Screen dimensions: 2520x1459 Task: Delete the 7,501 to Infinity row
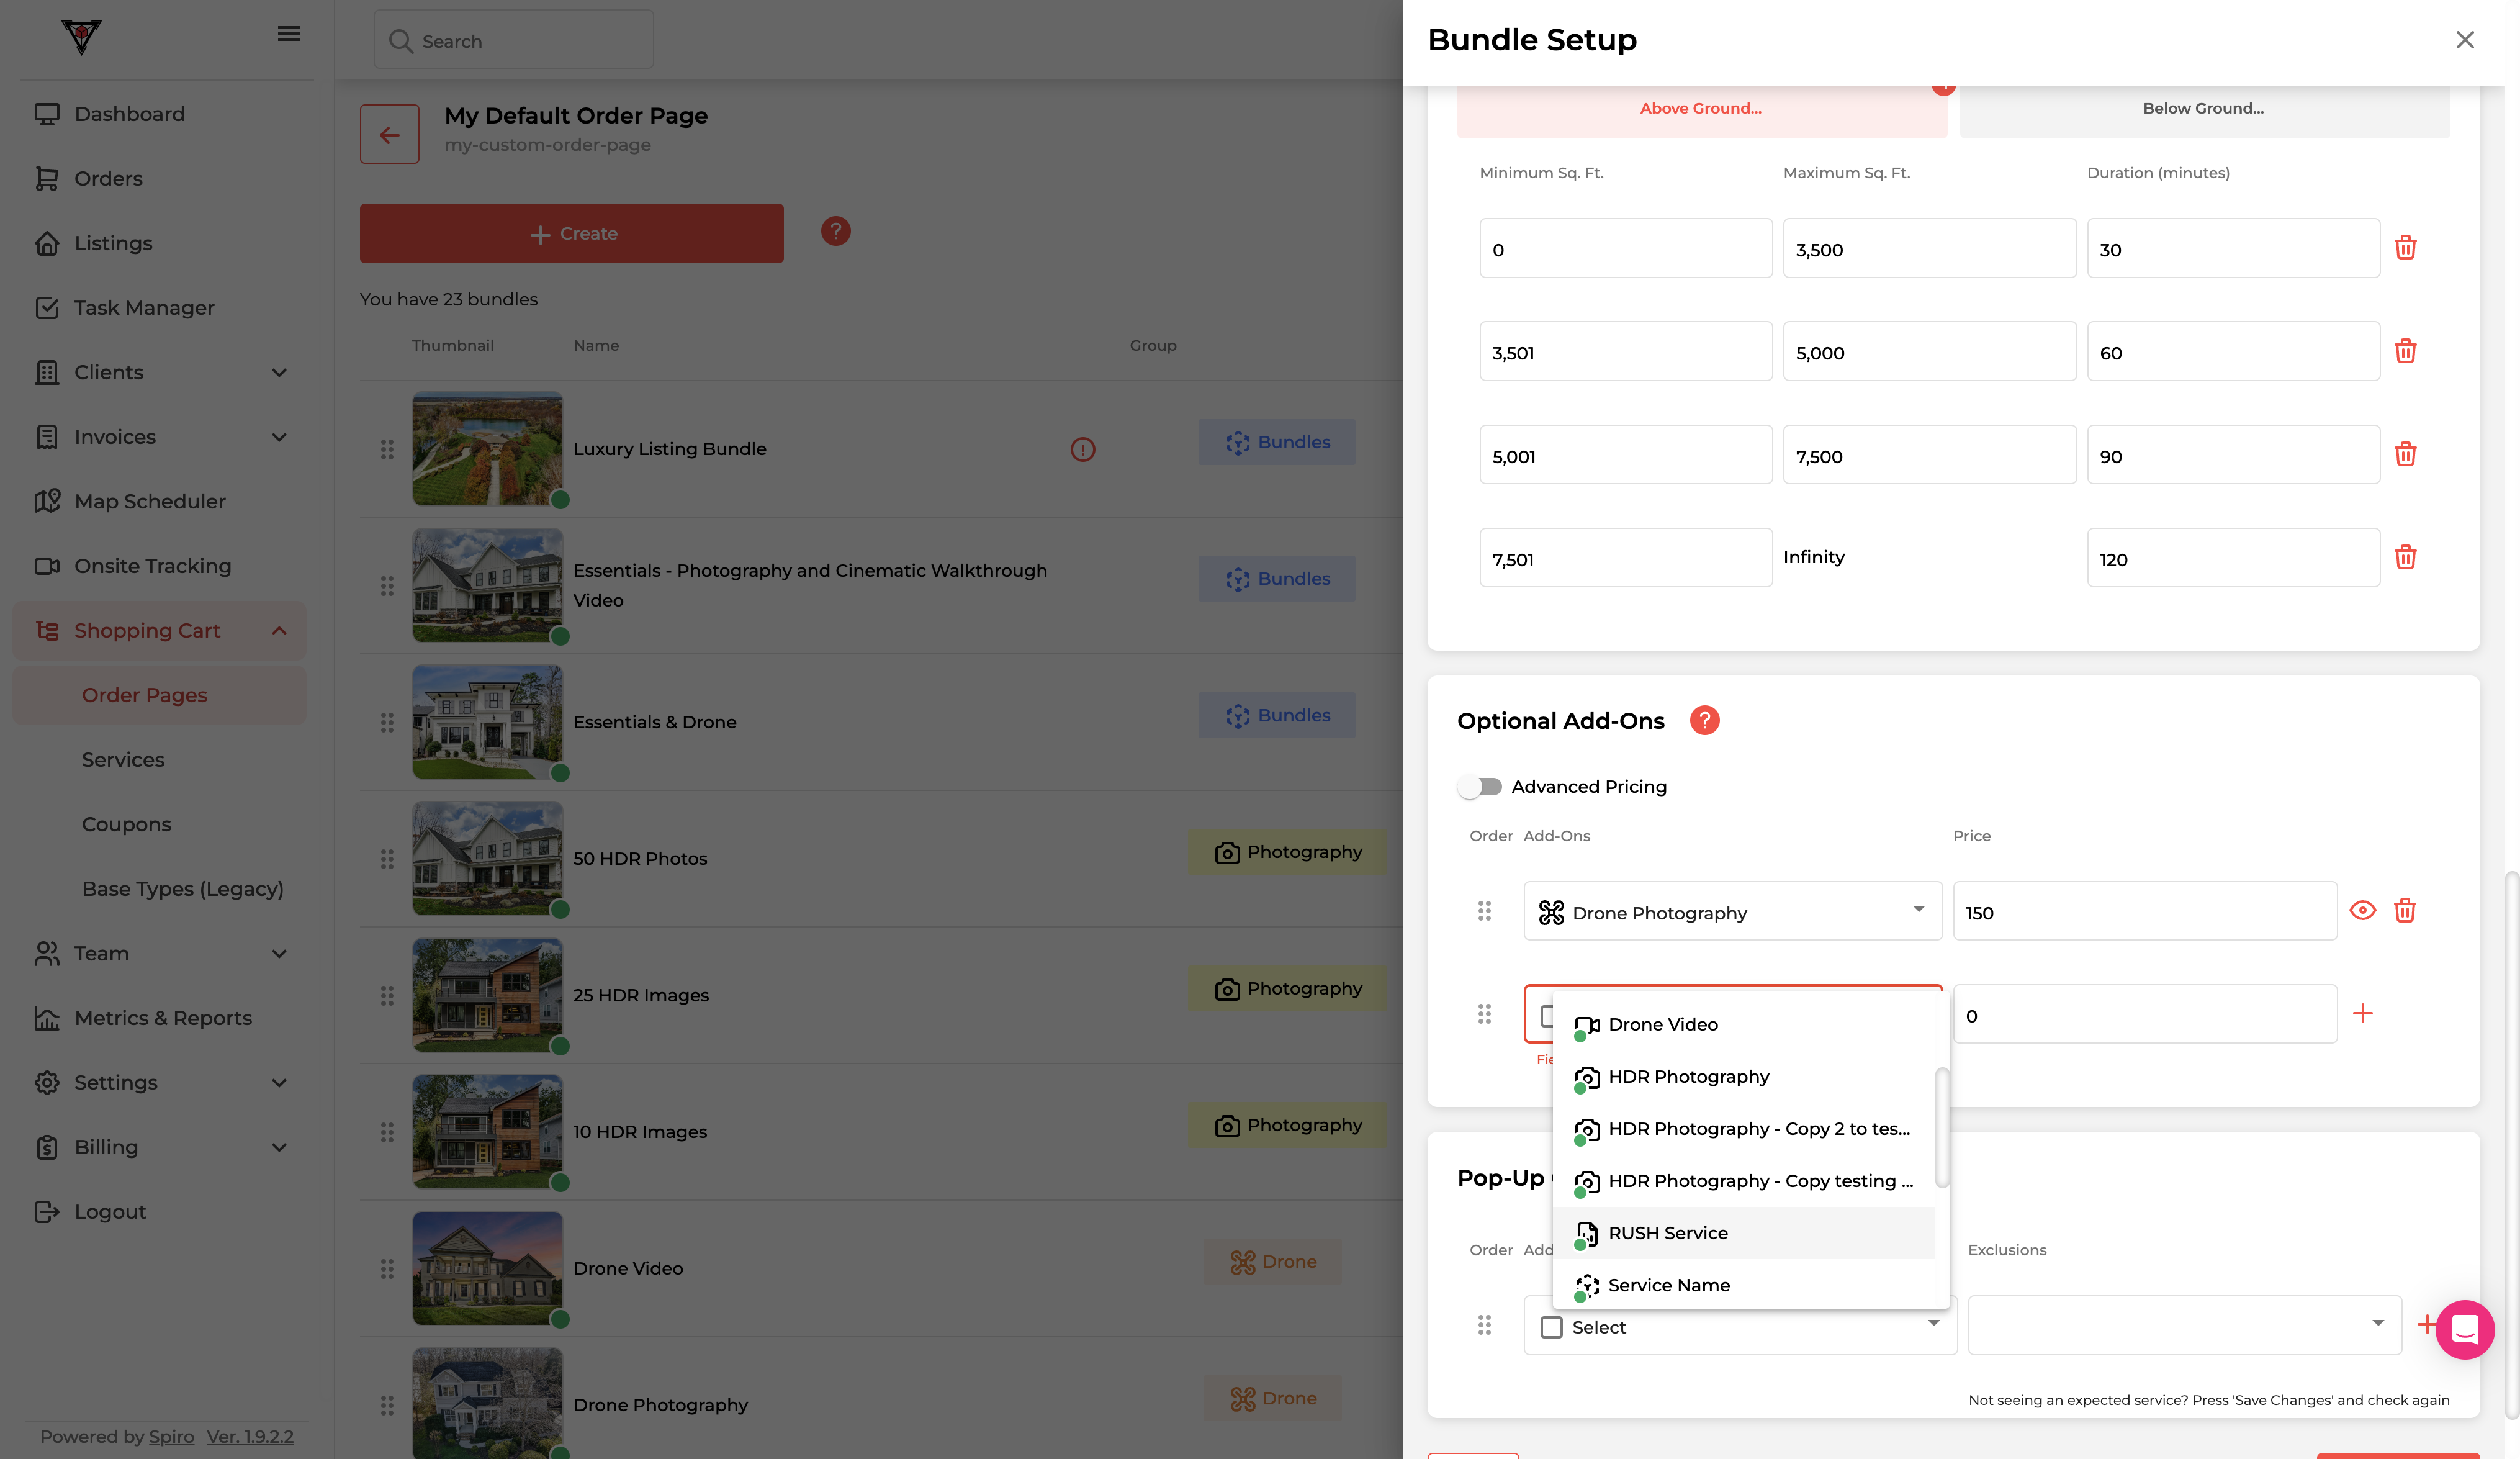pyautogui.click(x=2405, y=557)
